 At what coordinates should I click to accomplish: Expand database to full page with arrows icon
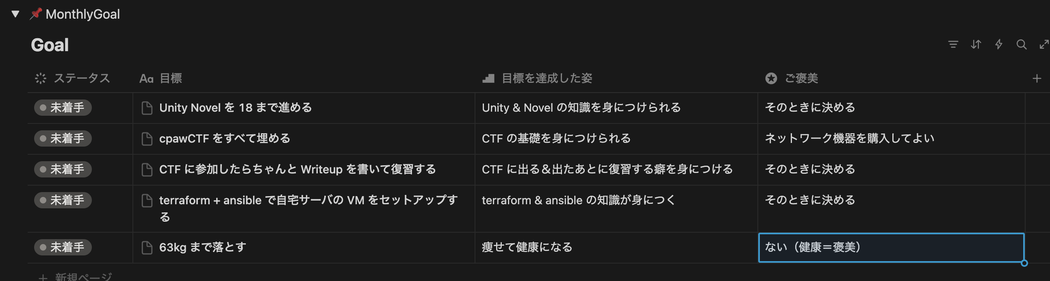click(1044, 44)
